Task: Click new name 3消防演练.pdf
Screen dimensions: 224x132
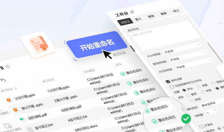Action: 71,108
